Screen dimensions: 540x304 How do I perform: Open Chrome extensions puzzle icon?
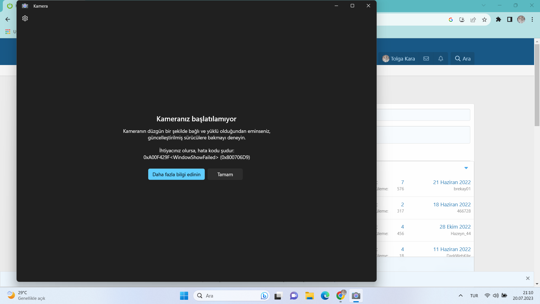(x=498, y=19)
